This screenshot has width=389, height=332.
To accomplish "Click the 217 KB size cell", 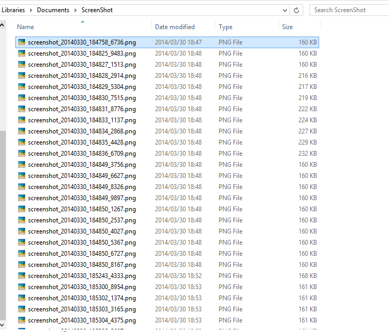I will (x=307, y=87).
